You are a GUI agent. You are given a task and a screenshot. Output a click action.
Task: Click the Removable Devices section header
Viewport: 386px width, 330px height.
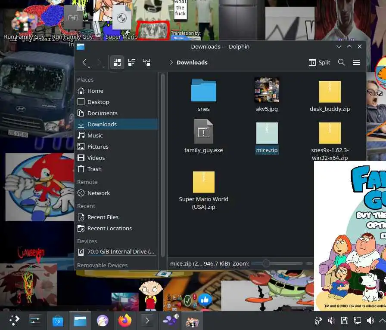click(x=102, y=265)
